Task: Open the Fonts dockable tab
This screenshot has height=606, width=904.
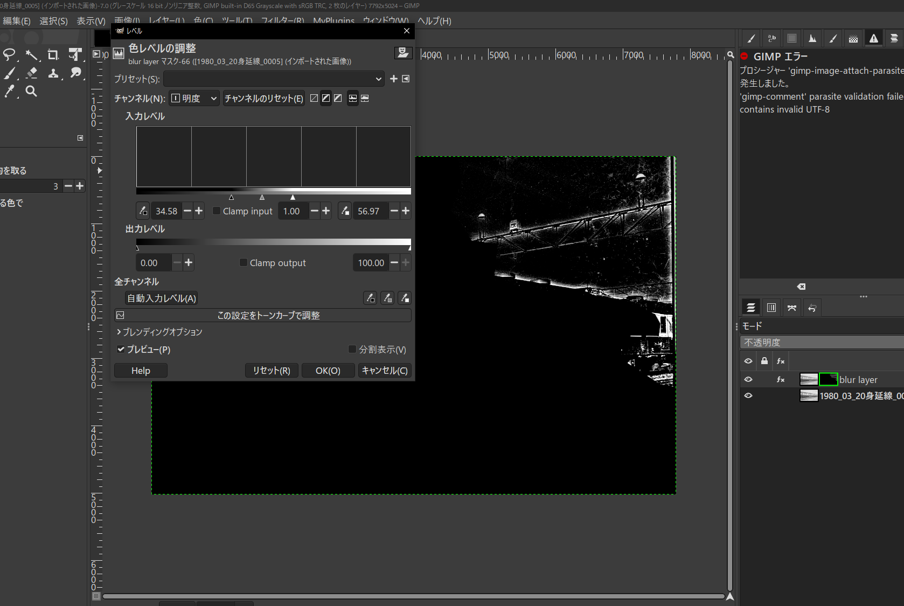Action: 771,38
